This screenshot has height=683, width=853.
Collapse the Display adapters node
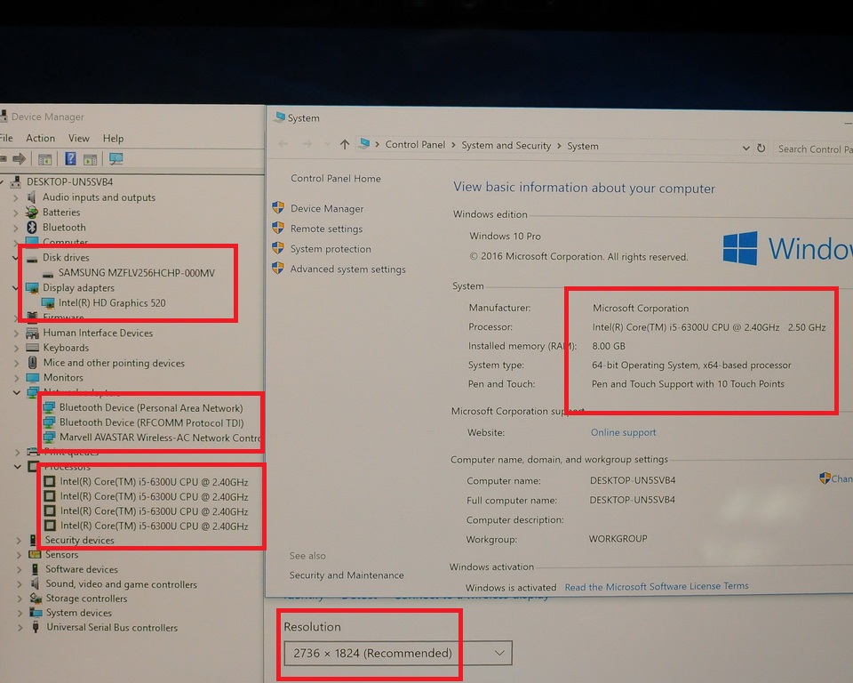pos(16,287)
